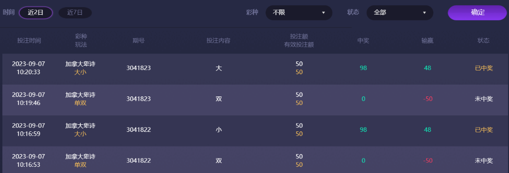Viewport: 509px width, 173px height.
Task: Select the bet row timed 10:19:46
Action: [x=255, y=100]
